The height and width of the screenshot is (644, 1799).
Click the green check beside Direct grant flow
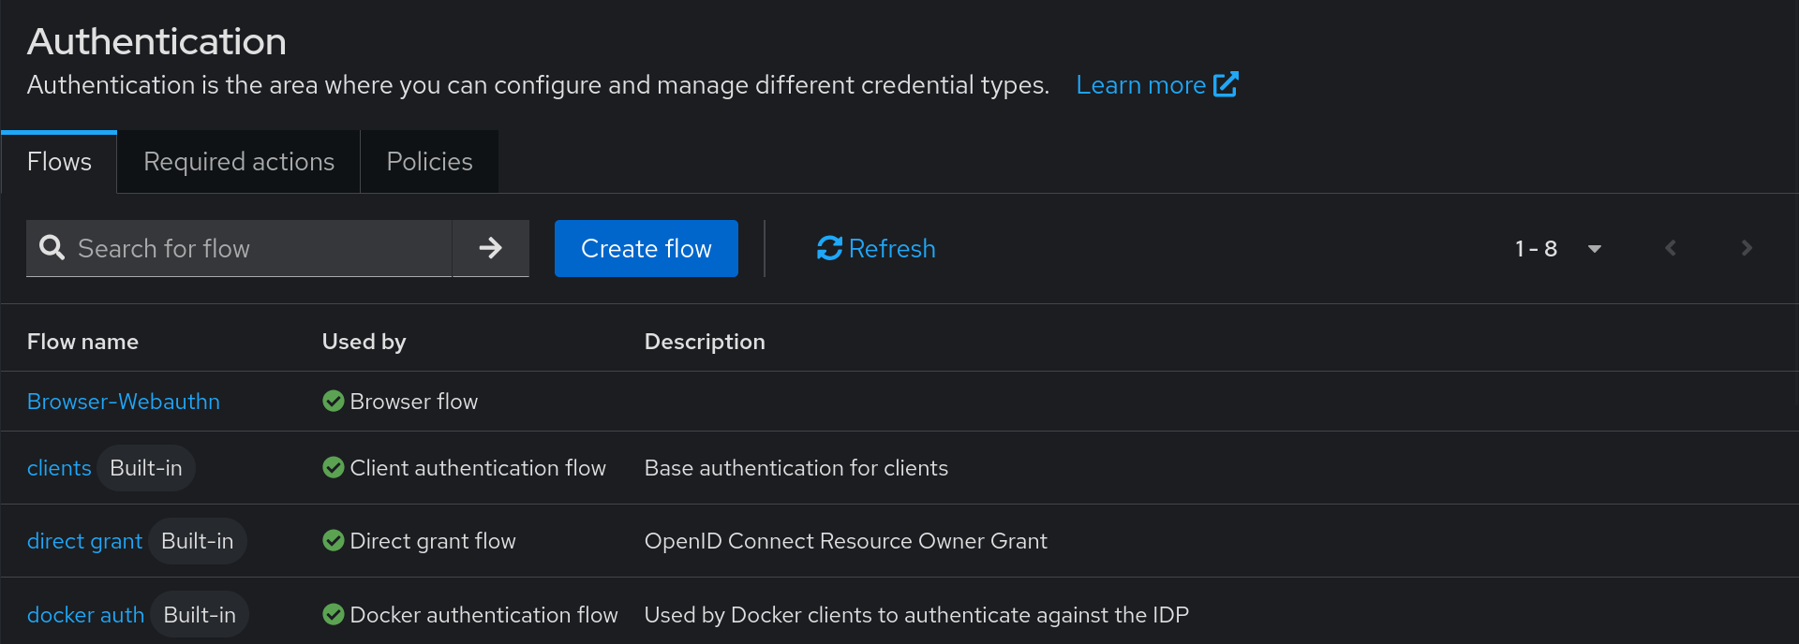tap(333, 540)
